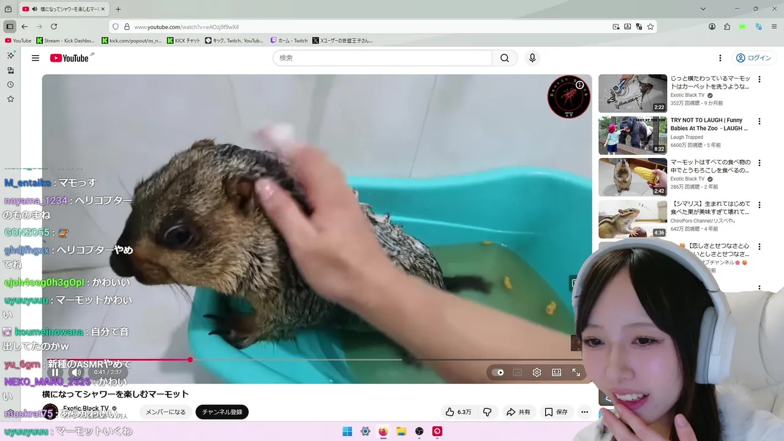Open options for the first recommended video
Viewport: 784px width, 441px height.
click(759, 80)
